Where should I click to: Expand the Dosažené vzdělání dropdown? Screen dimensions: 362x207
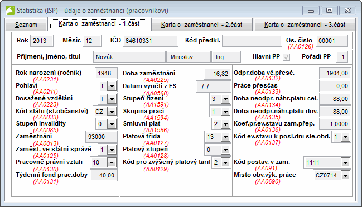coord(112,99)
